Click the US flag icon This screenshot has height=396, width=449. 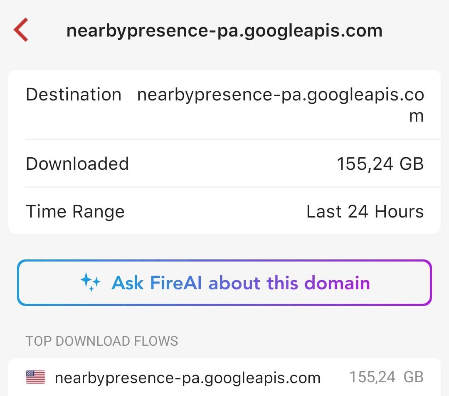pos(35,377)
